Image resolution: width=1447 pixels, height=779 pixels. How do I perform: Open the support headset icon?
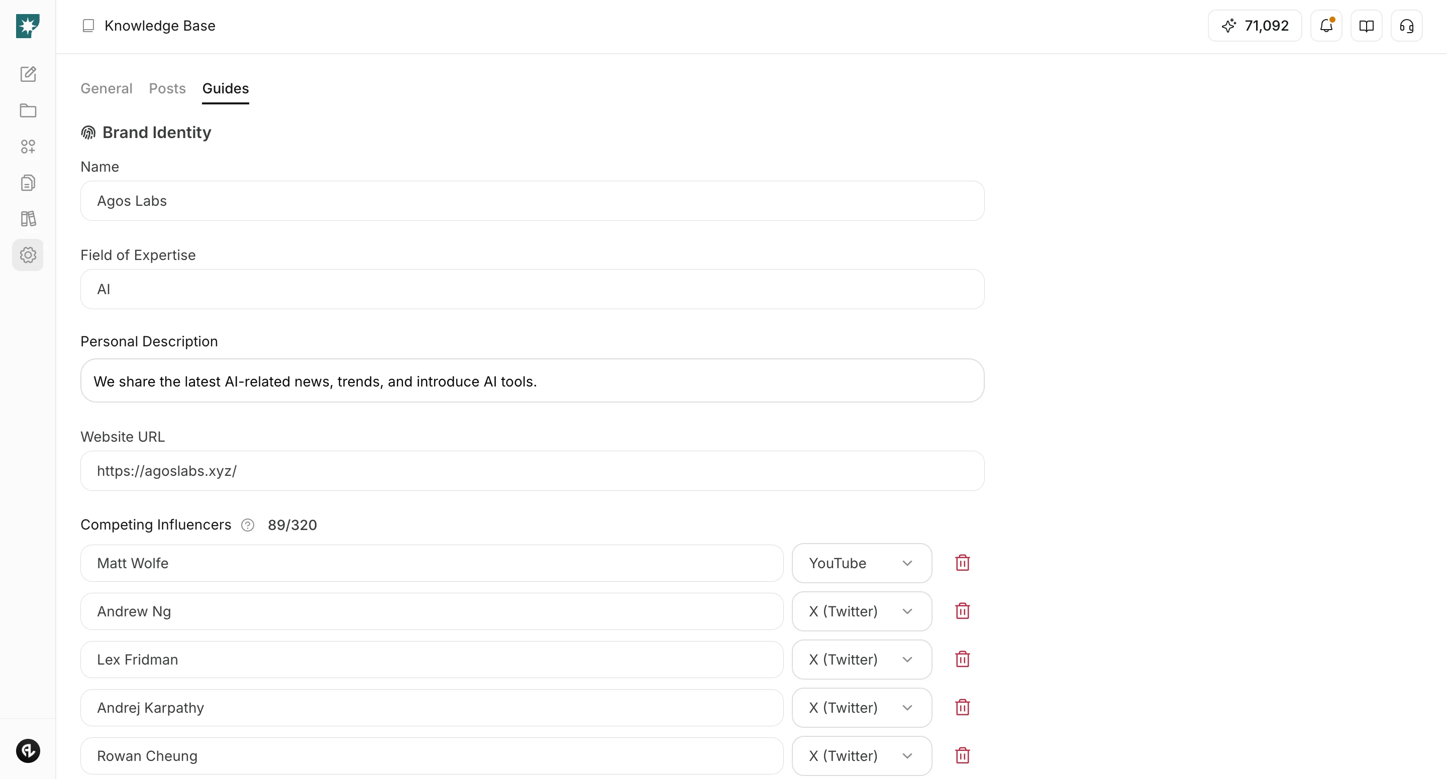click(1407, 26)
